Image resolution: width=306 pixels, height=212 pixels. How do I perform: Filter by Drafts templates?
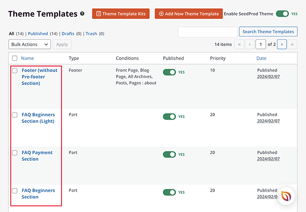(68, 34)
